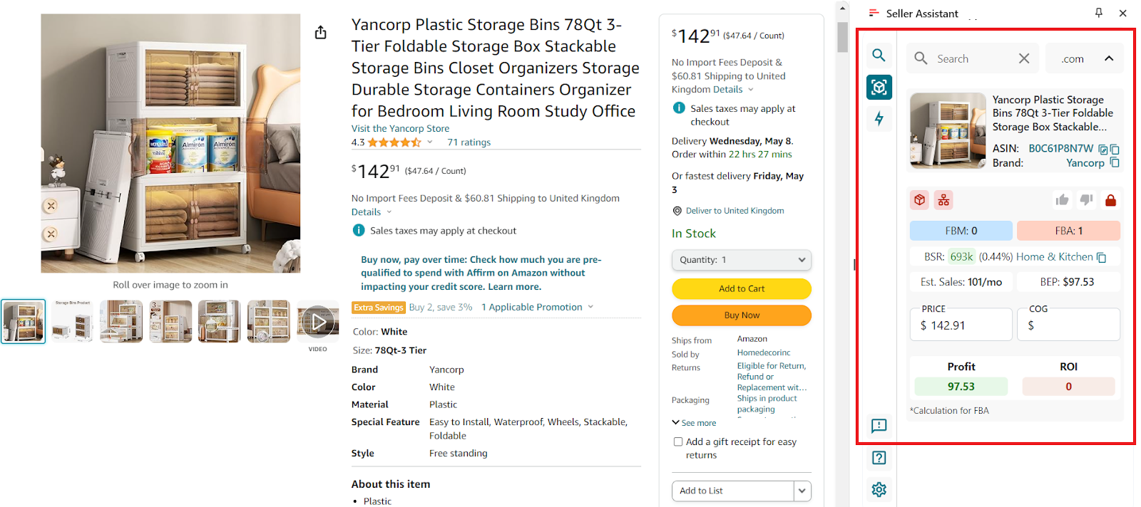Visit the Yancorp Store link
The width and height of the screenshot is (1141, 507).
pos(399,128)
